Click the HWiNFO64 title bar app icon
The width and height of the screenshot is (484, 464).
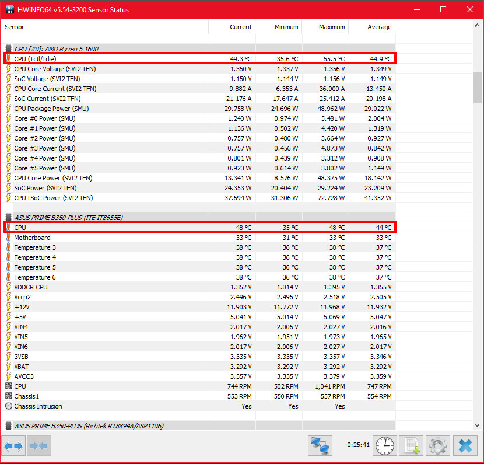coord(10,9)
